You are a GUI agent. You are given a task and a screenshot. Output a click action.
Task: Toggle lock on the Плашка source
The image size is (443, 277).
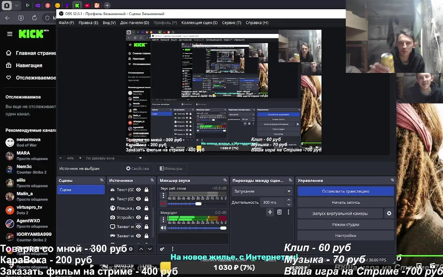147,208
